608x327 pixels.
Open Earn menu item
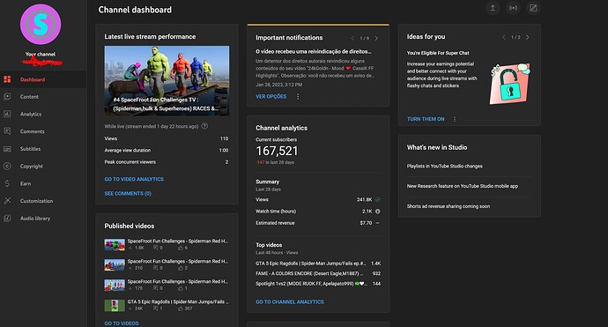(x=43, y=183)
